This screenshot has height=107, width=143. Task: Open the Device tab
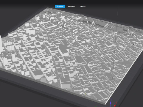tap(83, 7)
